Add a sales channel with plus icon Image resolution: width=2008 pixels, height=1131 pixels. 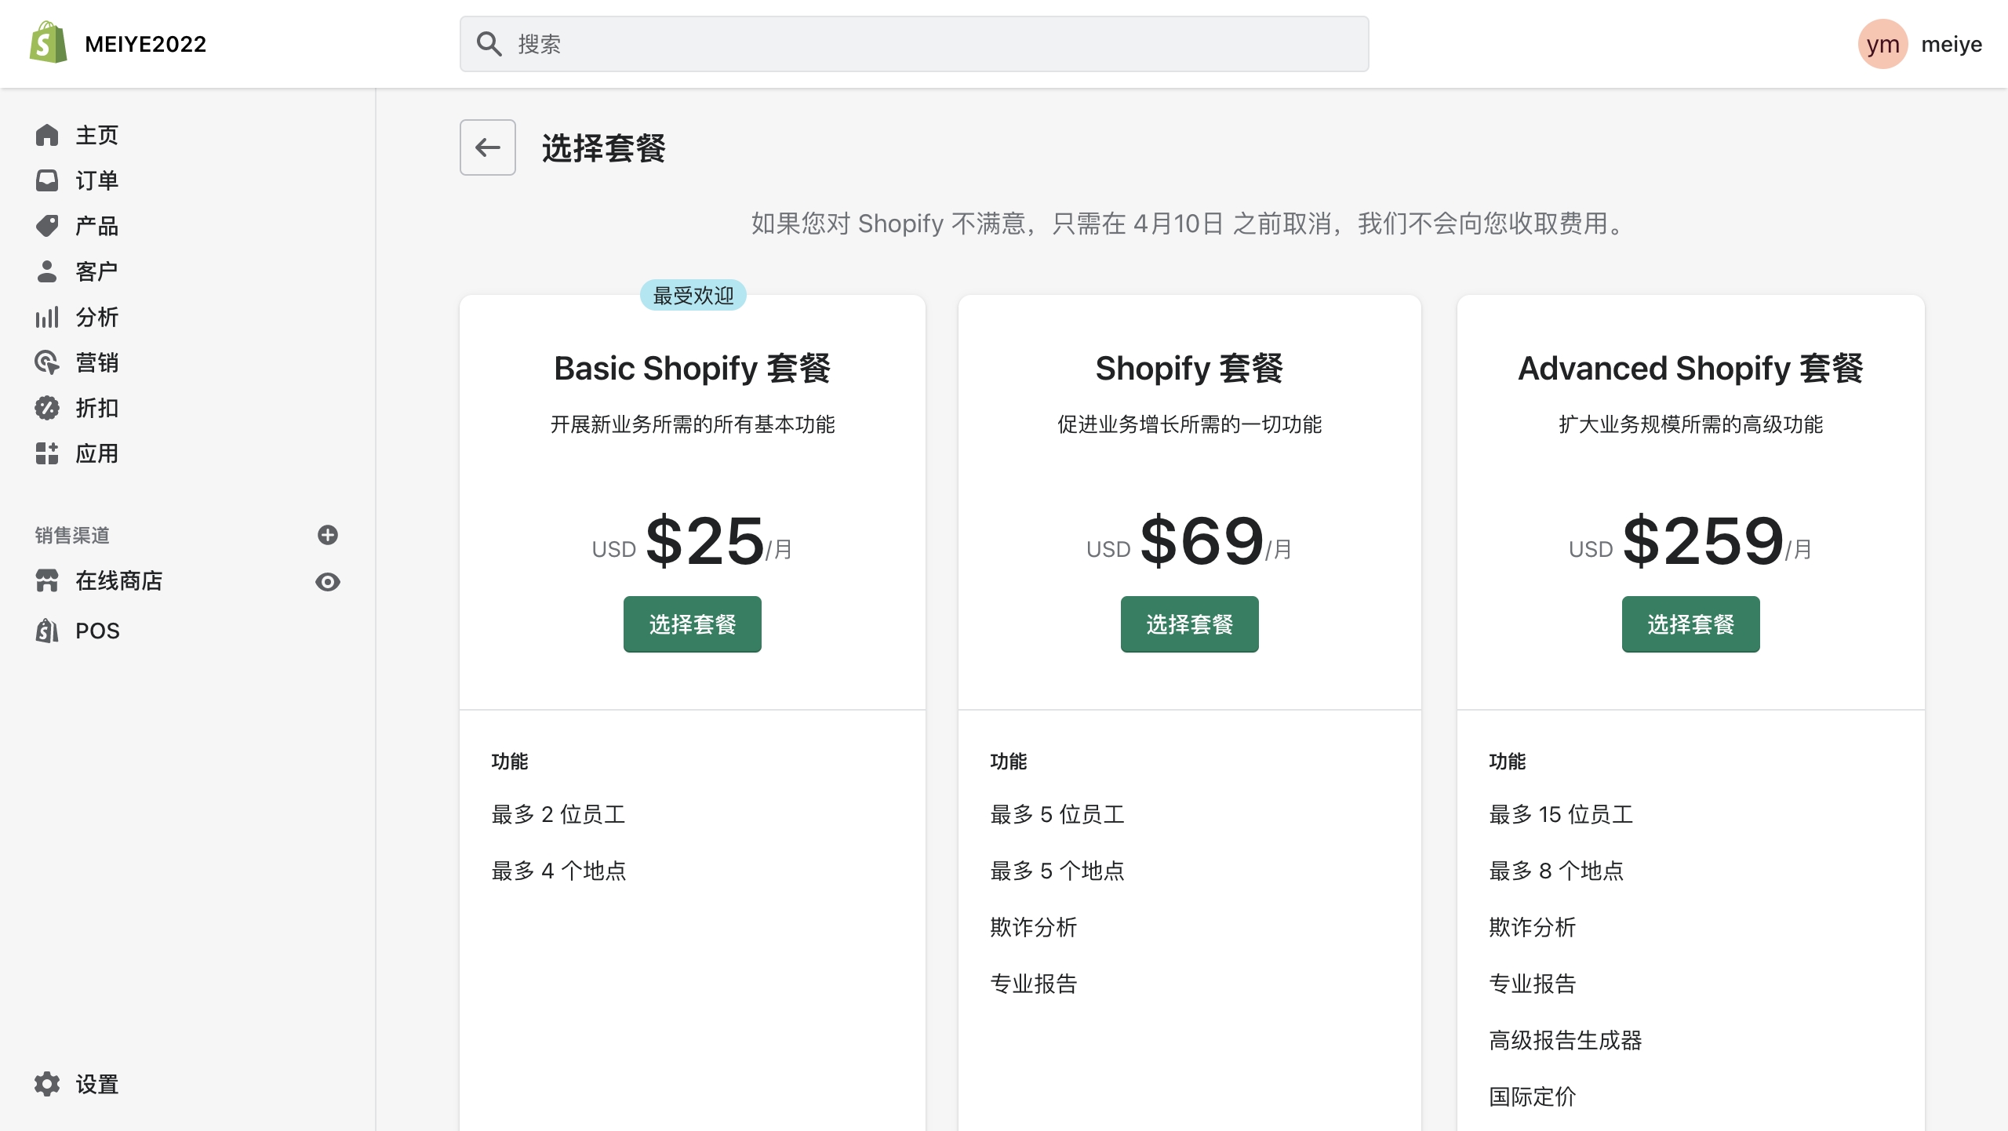click(328, 535)
